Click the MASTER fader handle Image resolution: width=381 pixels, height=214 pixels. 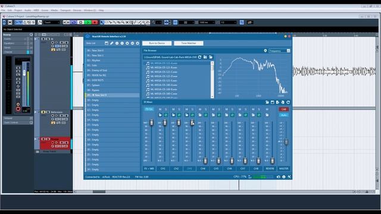pyautogui.click(x=286, y=141)
